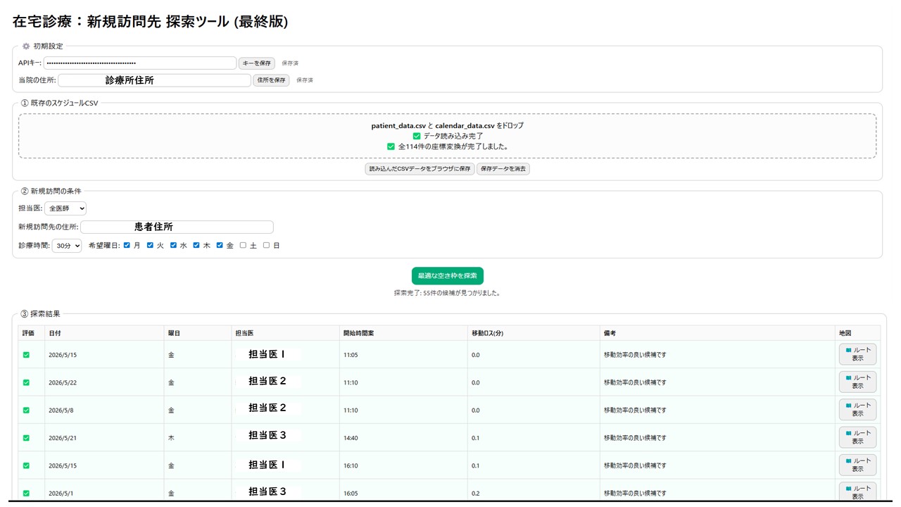
Task: Focus the APIキー password field
Action: click(x=140, y=63)
